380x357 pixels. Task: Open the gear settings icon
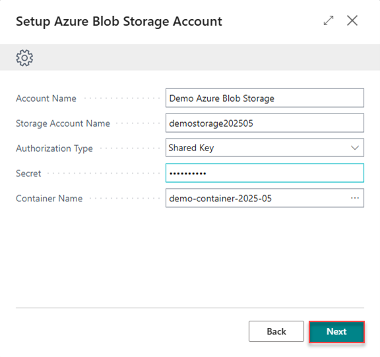24,58
